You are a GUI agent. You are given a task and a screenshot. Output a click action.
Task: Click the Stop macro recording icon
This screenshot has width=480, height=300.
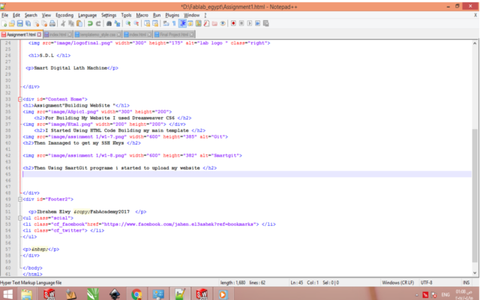pos(241,23)
